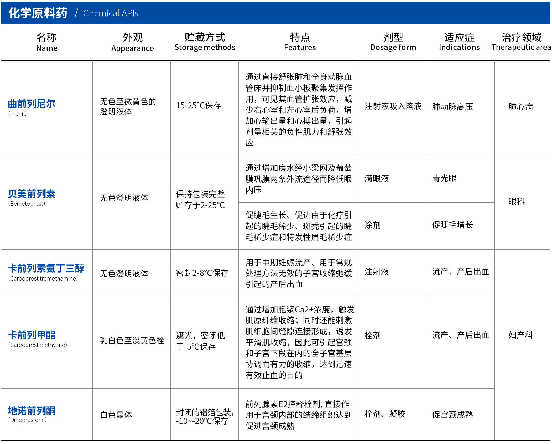Click the 特点 Features column header
This screenshot has width=552, height=444.
(300, 42)
